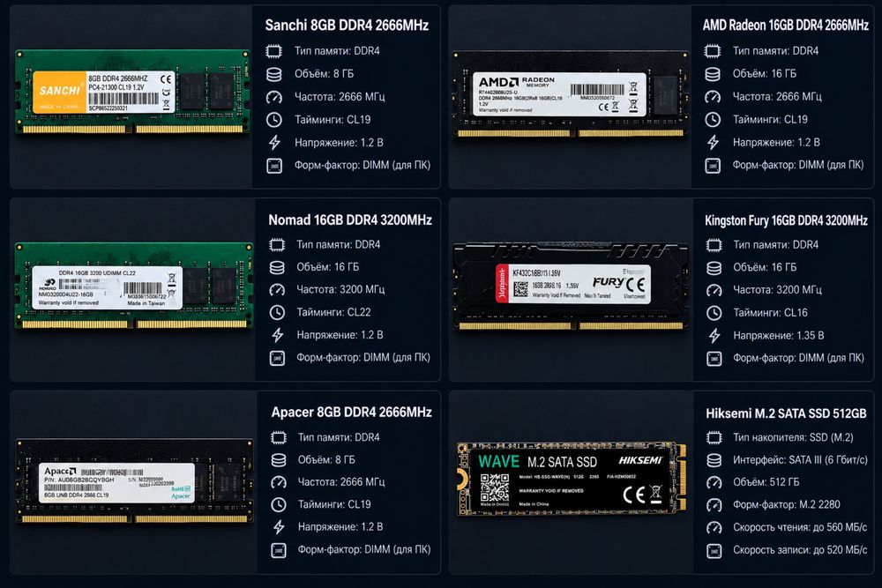Image resolution: width=882 pixels, height=588 pixels.
Task: Click the clock icon beside Kingston CL16 timings
Action: 714,313
